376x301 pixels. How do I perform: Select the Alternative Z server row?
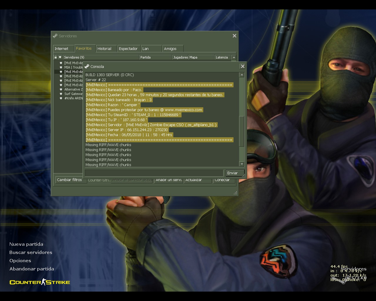point(68,89)
